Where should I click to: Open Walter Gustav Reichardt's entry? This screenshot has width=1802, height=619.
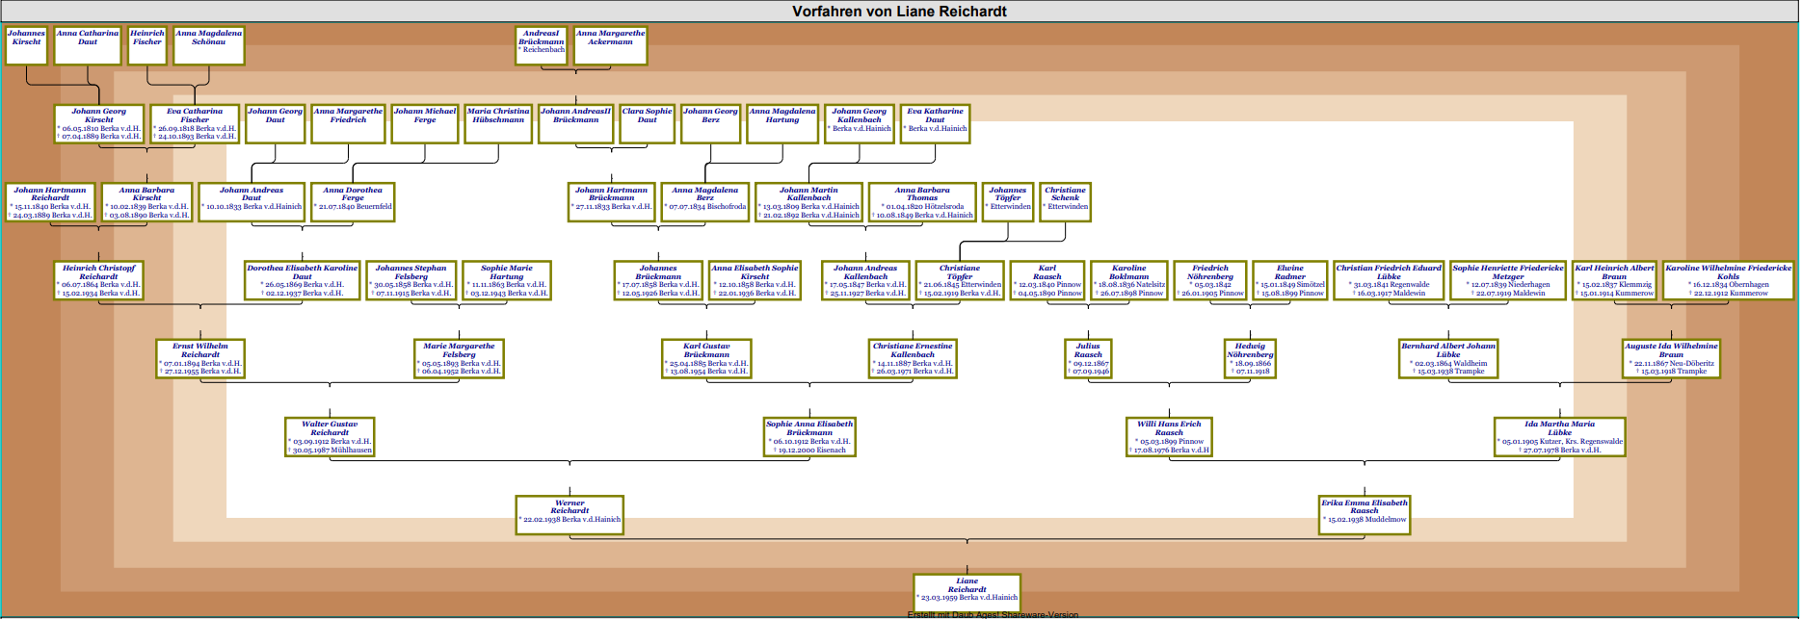(330, 437)
